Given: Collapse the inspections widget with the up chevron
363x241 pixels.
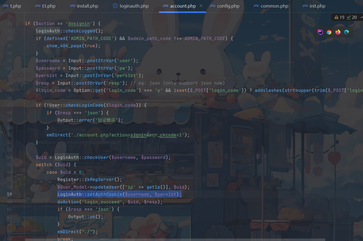Looking at the screenshot, I should (x=361, y=17).
